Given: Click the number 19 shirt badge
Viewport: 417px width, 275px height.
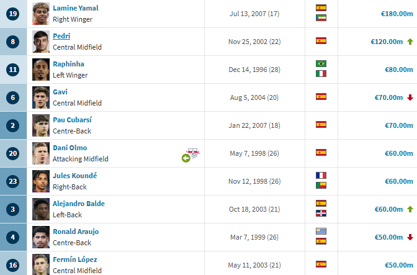Looking at the screenshot, I should pos(13,14).
